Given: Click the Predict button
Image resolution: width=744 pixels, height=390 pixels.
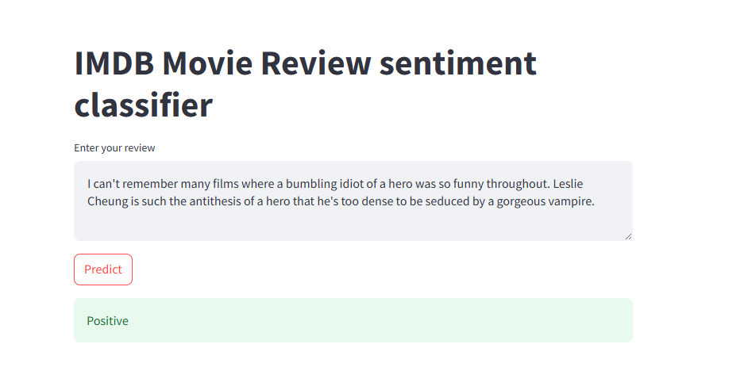Looking at the screenshot, I should click(x=103, y=270).
